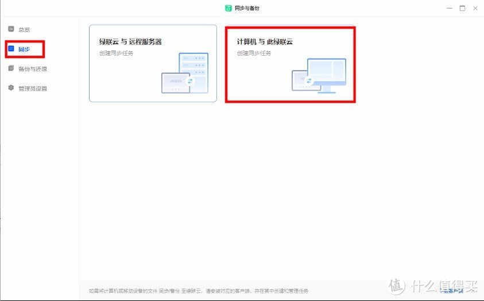The height and width of the screenshot is (301, 484).
Task: Go to 备份与还原 in the sidebar
Action: tap(33, 69)
